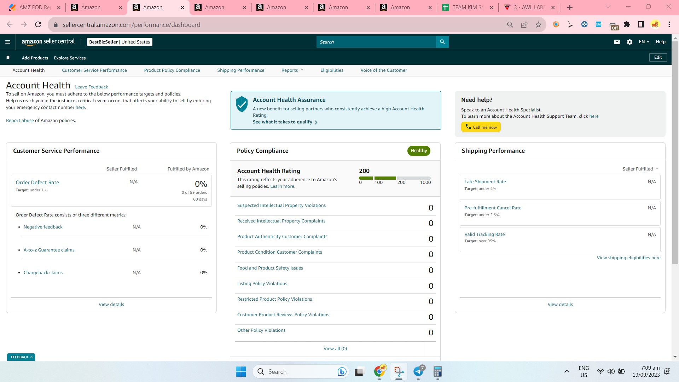Click the Windows Start button

[241, 372]
